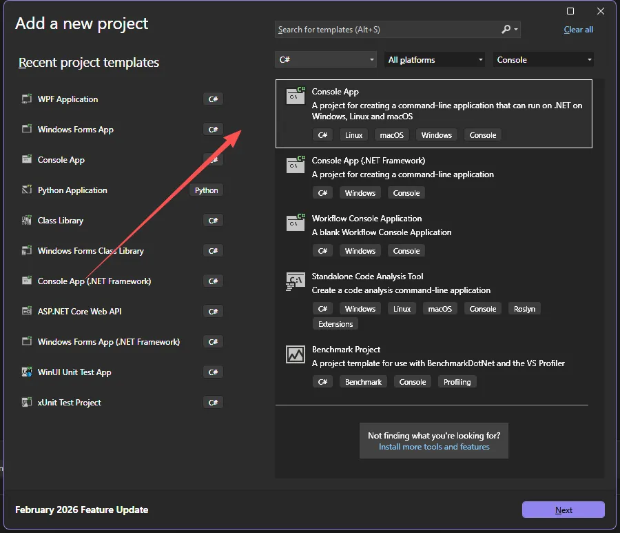Click the Search for templates input field

tap(386, 30)
